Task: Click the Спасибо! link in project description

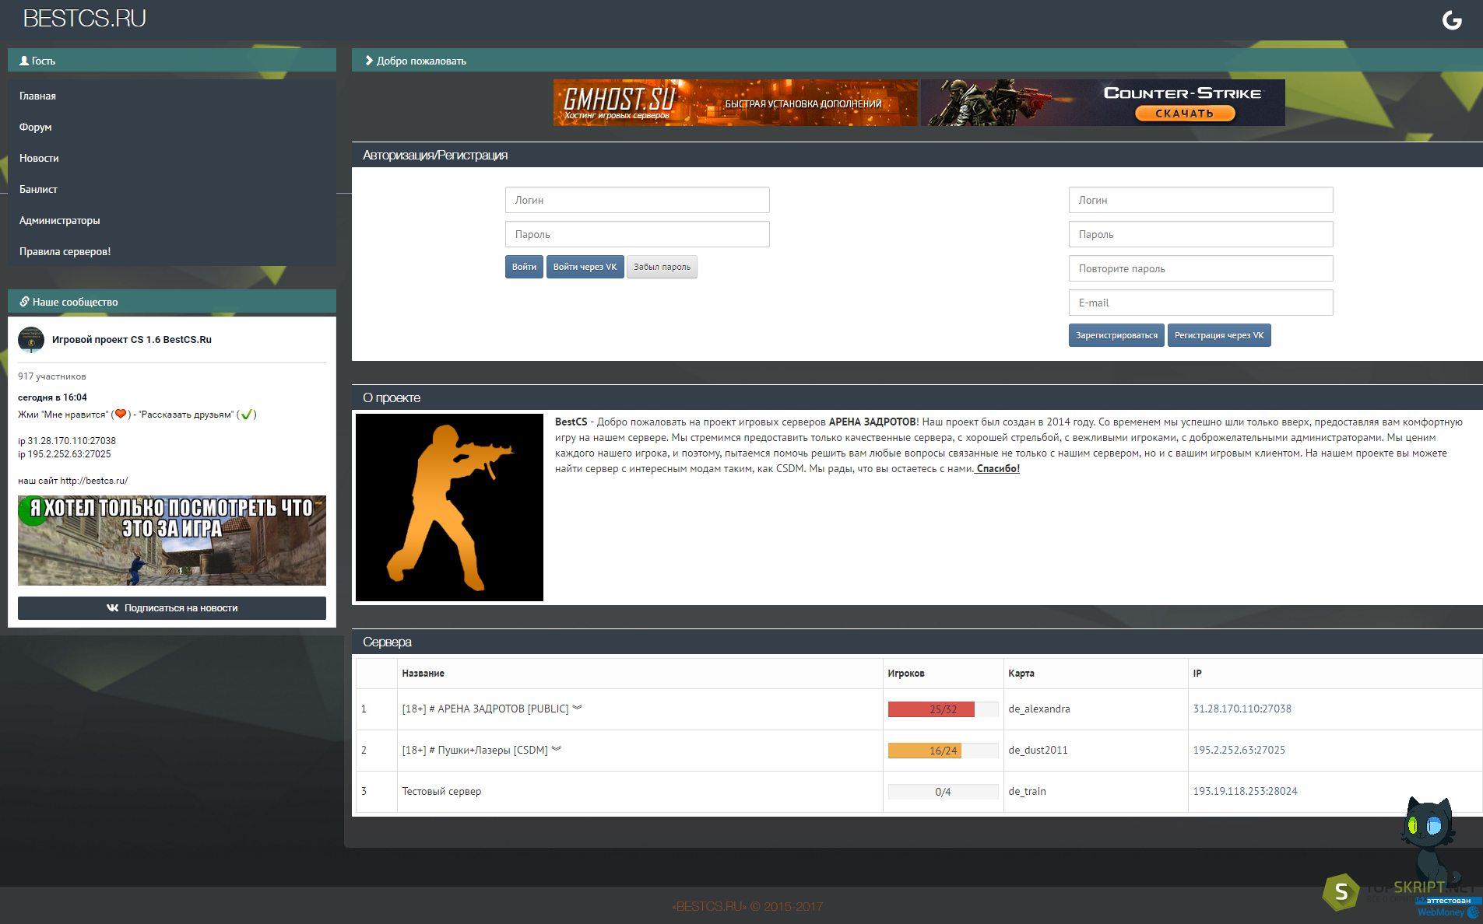Action: [x=997, y=468]
